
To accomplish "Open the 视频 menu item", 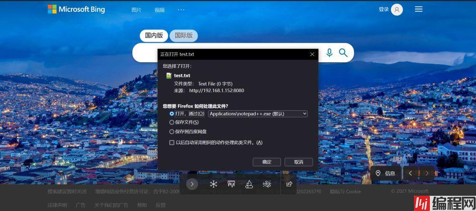I will point(159,10).
